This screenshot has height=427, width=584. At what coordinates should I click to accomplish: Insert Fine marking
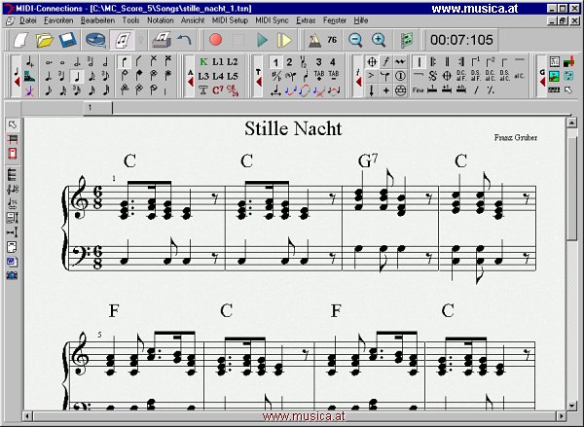[418, 90]
